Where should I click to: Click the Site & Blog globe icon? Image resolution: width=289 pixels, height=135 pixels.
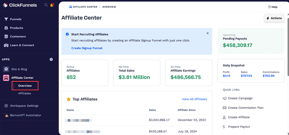coord(6,69)
